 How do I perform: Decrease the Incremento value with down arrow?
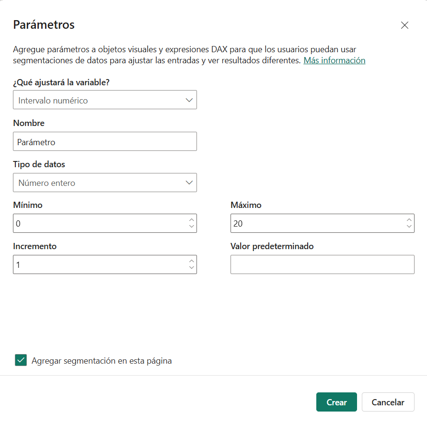(x=191, y=267)
